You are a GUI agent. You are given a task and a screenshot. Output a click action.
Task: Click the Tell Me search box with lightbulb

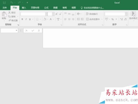(x=92, y=8)
